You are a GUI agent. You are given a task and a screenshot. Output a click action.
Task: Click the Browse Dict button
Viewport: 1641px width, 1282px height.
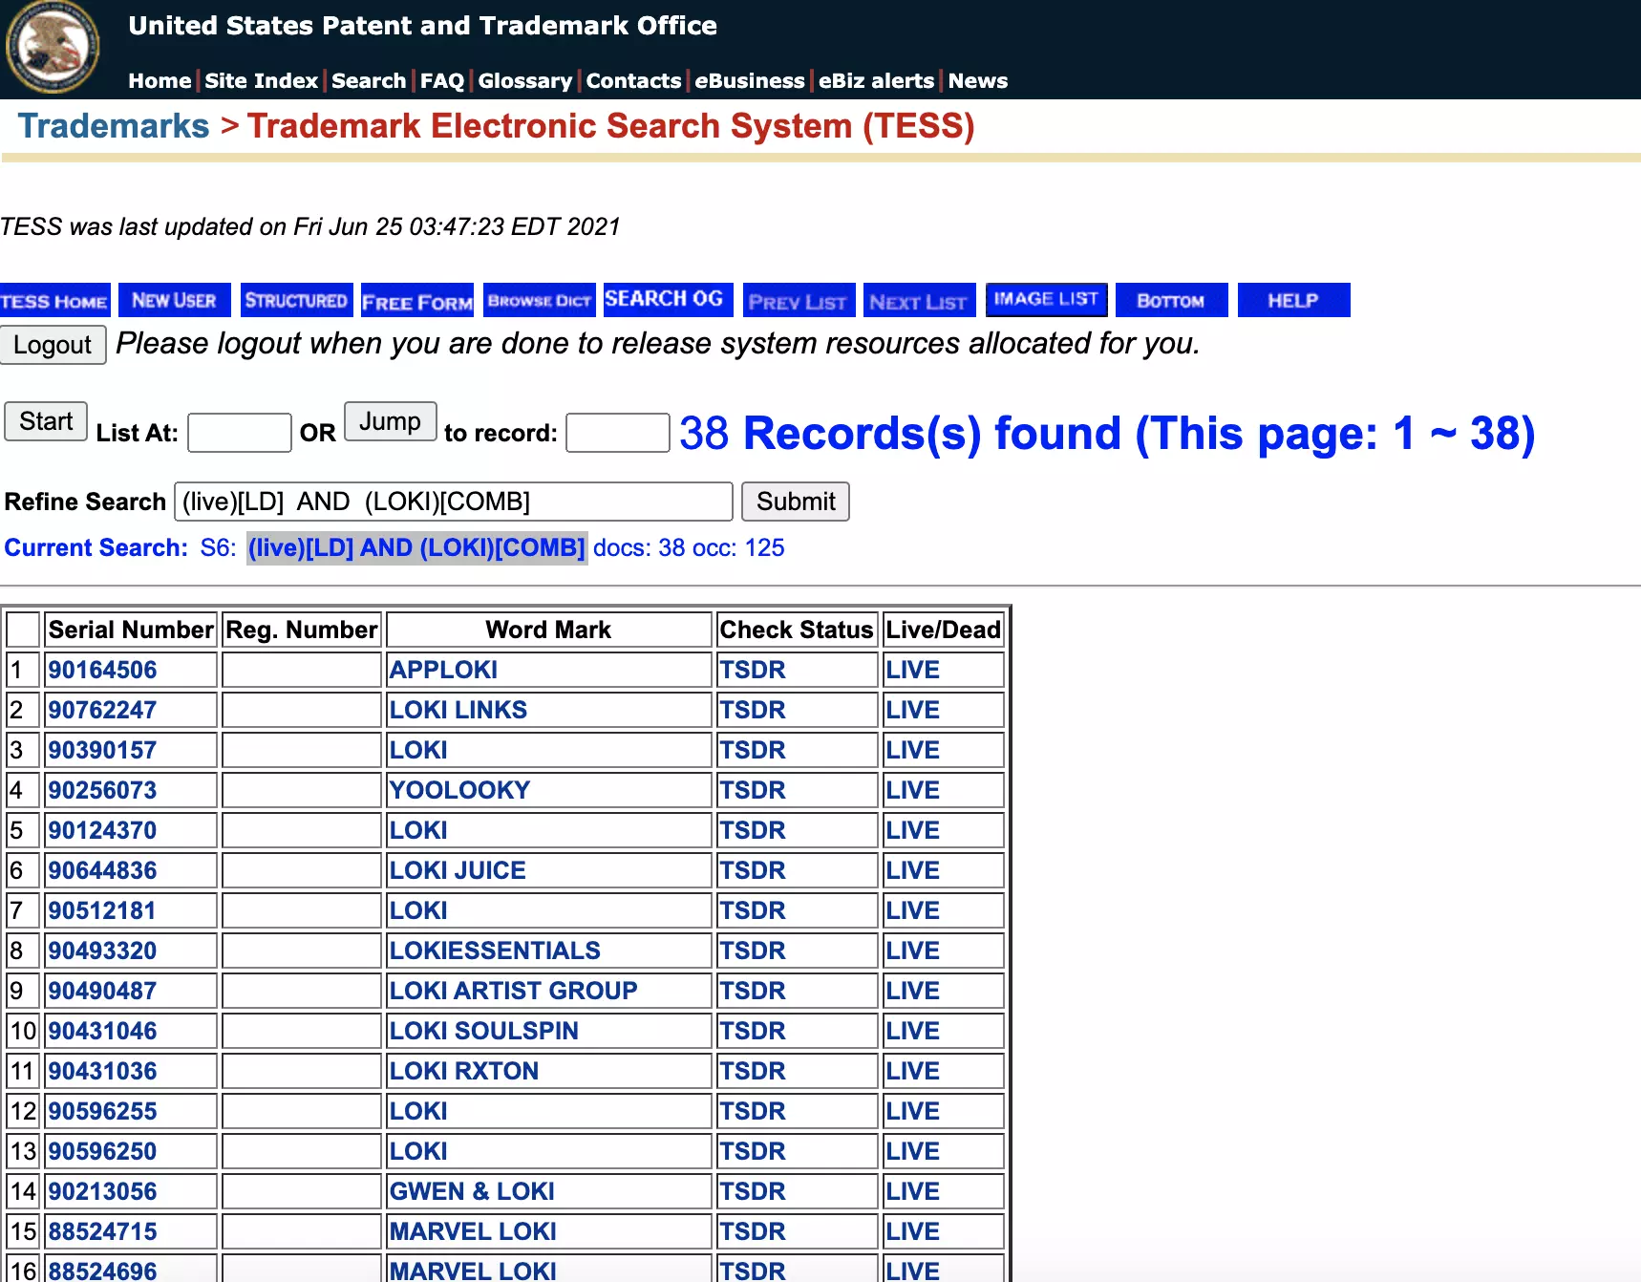(540, 301)
